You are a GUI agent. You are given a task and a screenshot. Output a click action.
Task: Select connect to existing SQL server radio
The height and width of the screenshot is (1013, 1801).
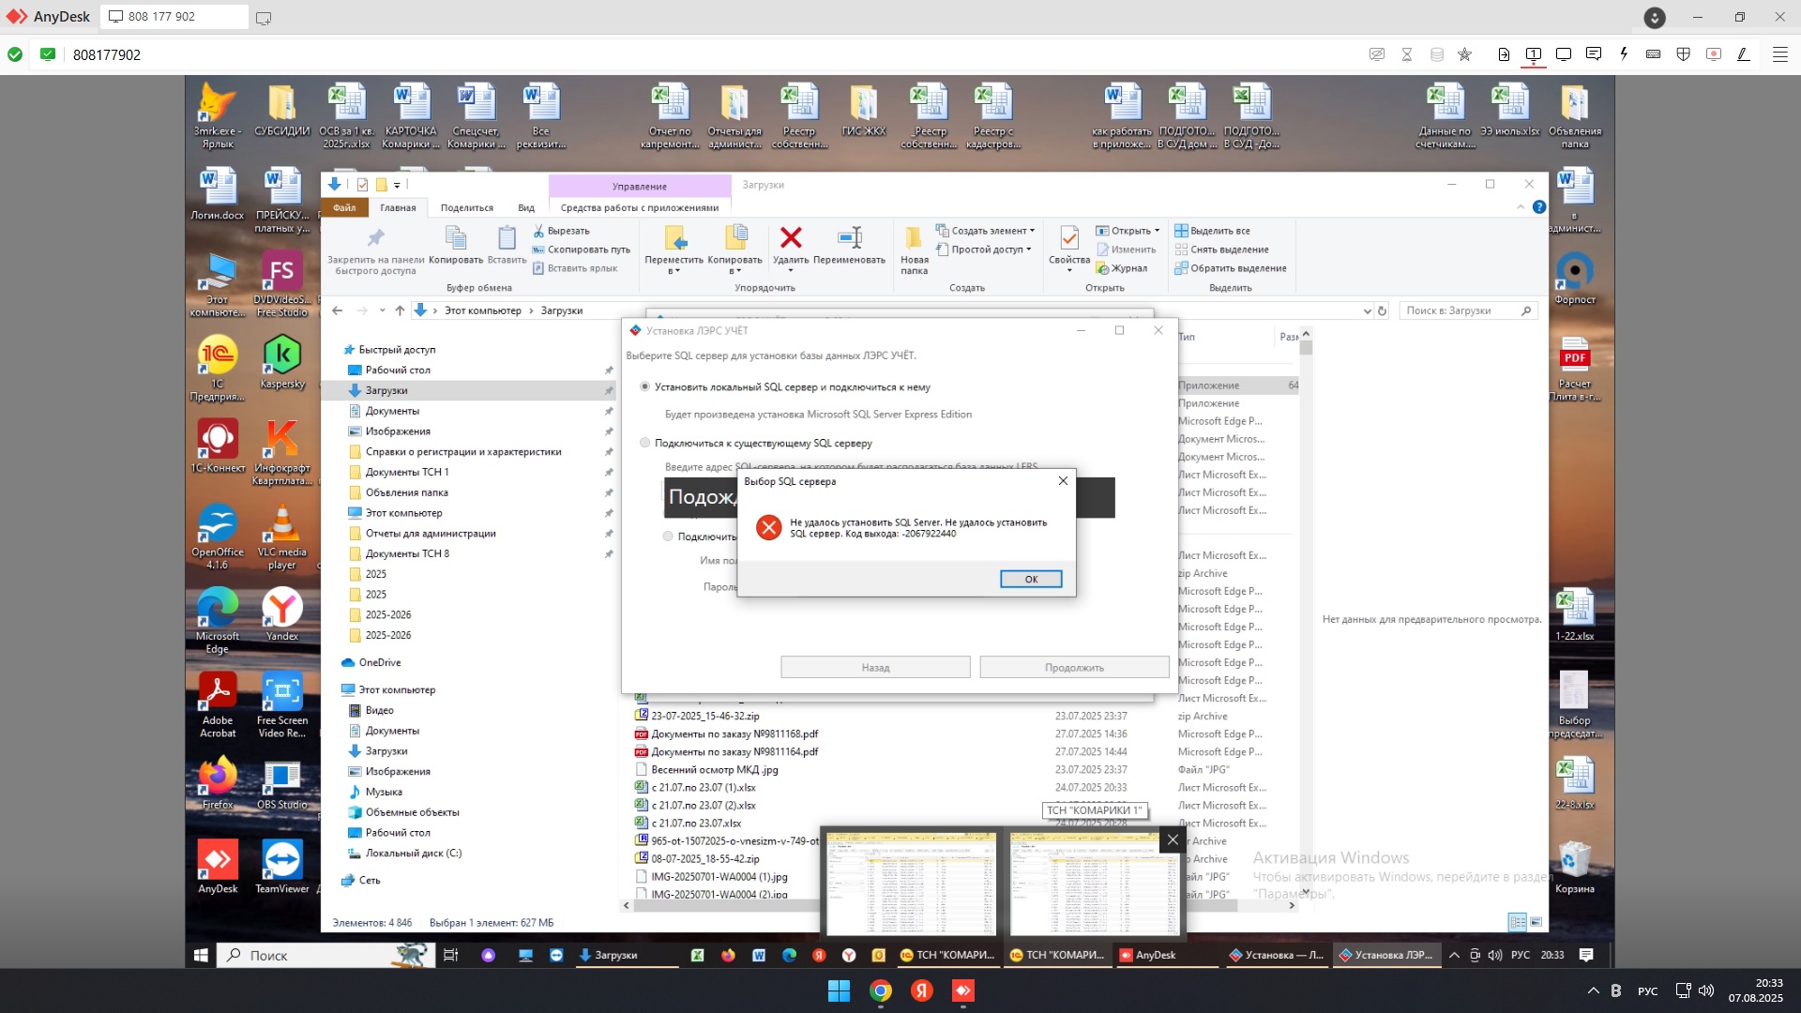pos(644,443)
